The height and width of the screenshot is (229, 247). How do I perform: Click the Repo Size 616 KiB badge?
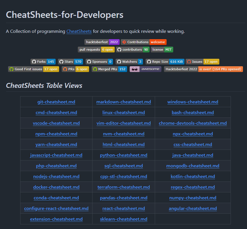(x=165, y=62)
